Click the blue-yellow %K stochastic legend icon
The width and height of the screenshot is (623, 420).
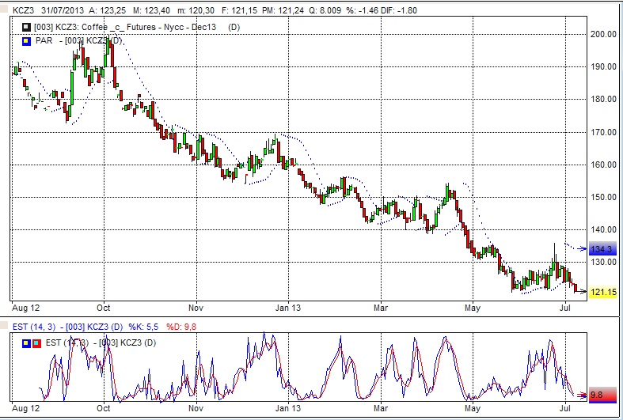coord(25,342)
